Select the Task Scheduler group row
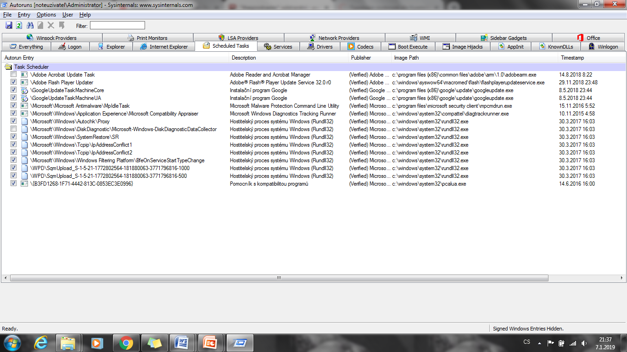This screenshot has height=352, width=627. click(x=313, y=67)
